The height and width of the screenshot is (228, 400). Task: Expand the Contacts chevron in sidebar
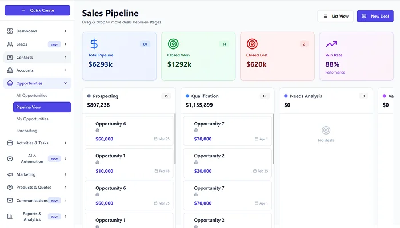coord(65,57)
